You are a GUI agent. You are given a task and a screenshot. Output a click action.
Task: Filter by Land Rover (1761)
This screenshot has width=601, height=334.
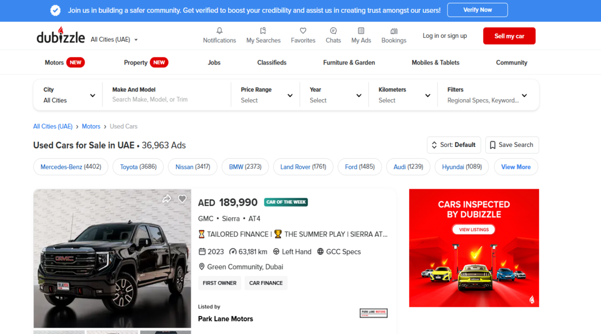click(303, 167)
